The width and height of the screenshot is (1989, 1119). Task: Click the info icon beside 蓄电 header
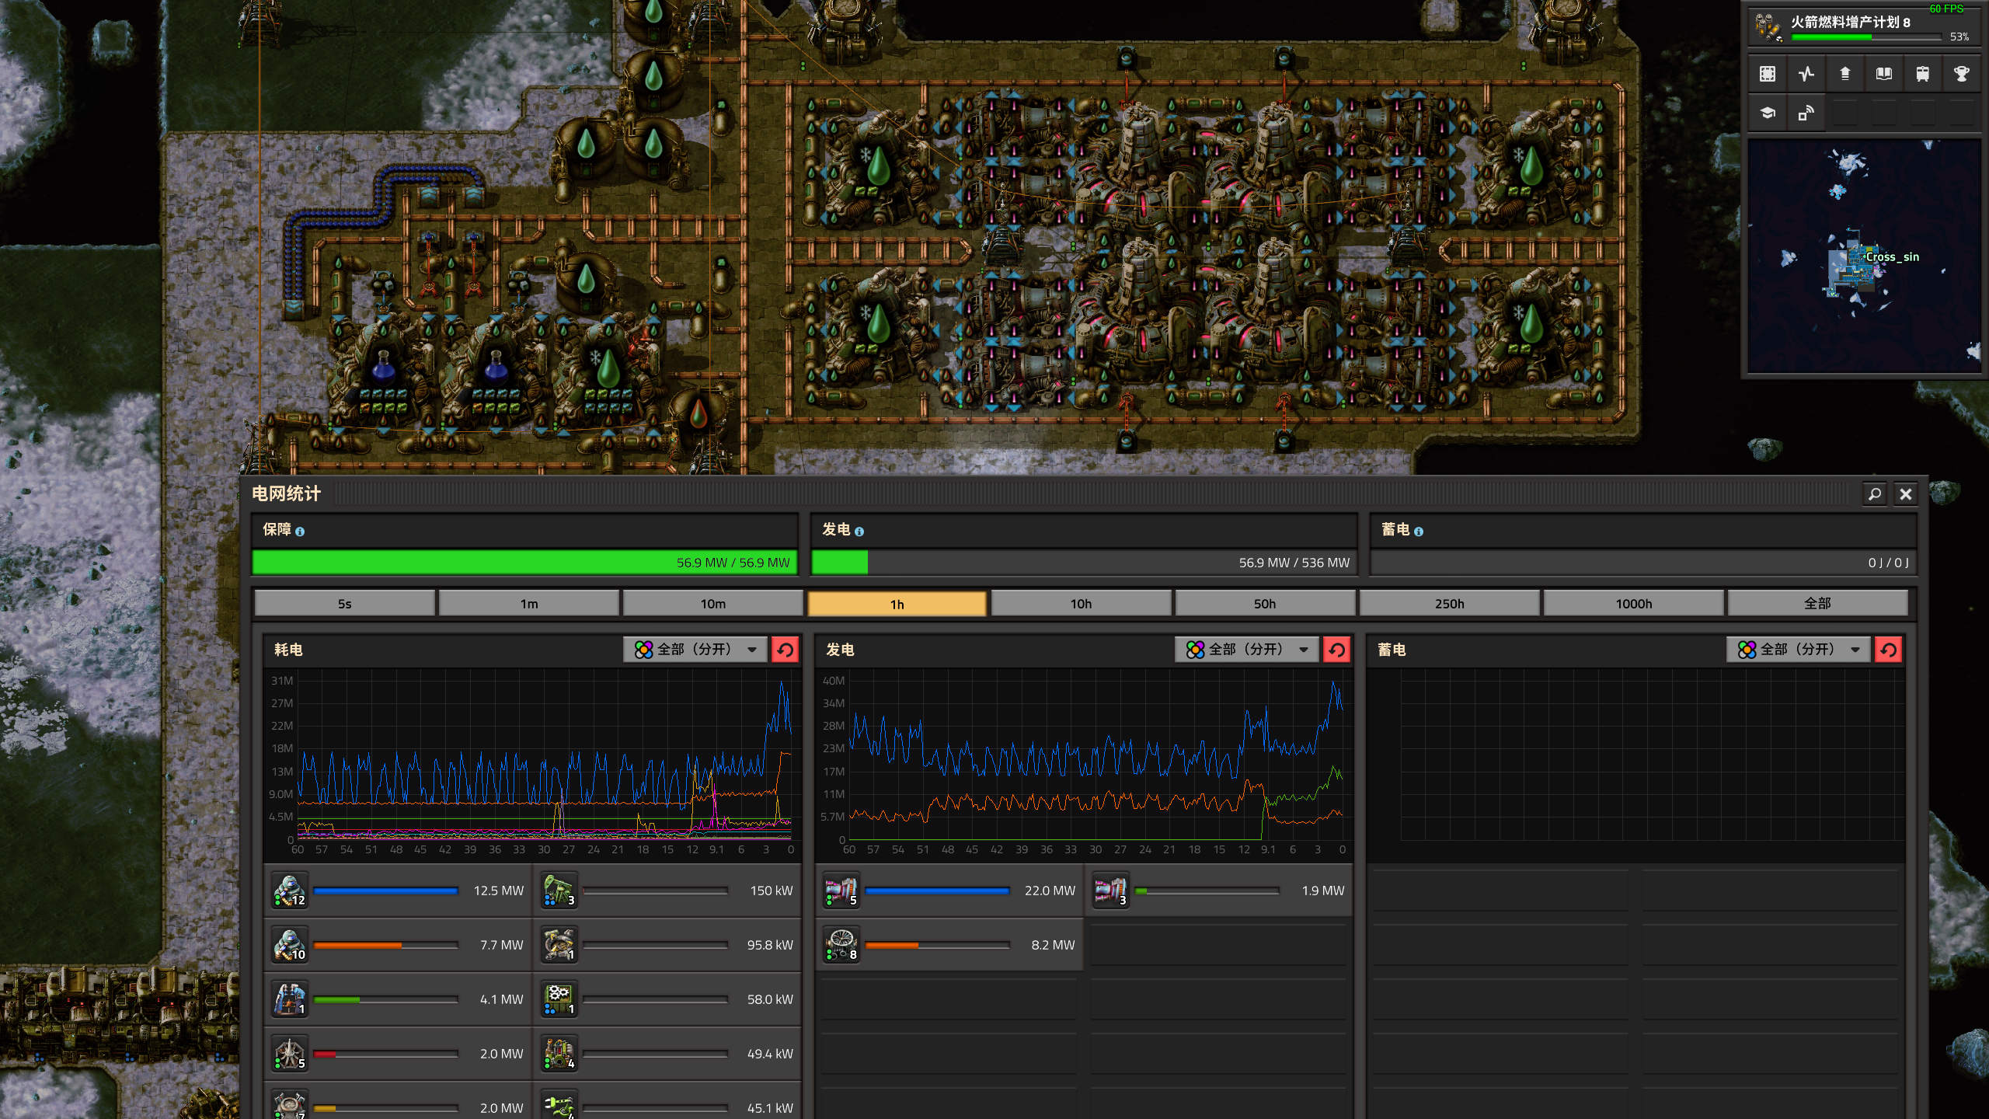[x=1419, y=532]
